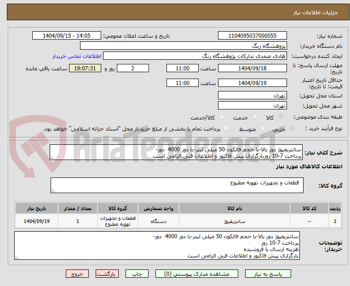This screenshot has width=350, height=286.
Task: Click the نام دستگاه خریدار field
Action: (x=183, y=46)
